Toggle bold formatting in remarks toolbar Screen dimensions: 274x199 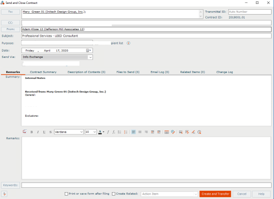32,132
